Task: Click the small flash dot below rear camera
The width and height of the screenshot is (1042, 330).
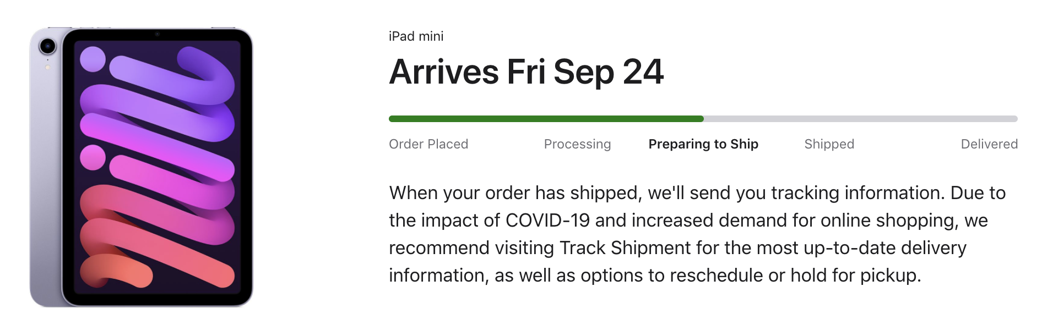Action: [48, 68]
